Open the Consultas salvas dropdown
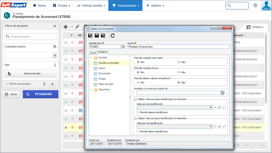272x153 pixels. click(x=55, y=55)
